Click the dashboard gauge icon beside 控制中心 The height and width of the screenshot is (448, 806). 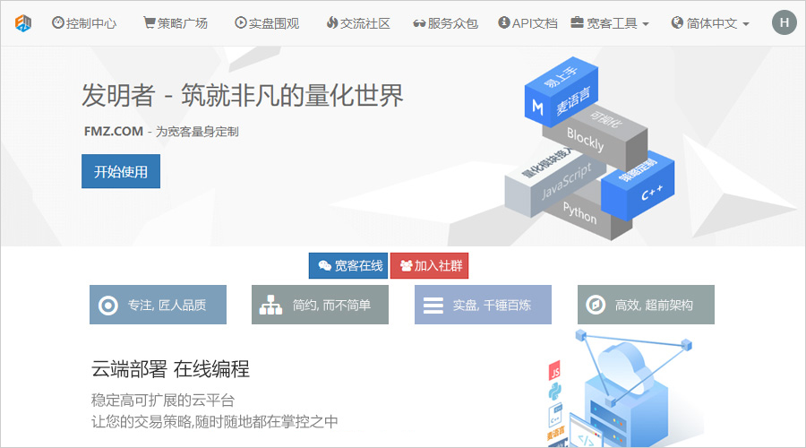pyautogui.click(x=58, y=22)
